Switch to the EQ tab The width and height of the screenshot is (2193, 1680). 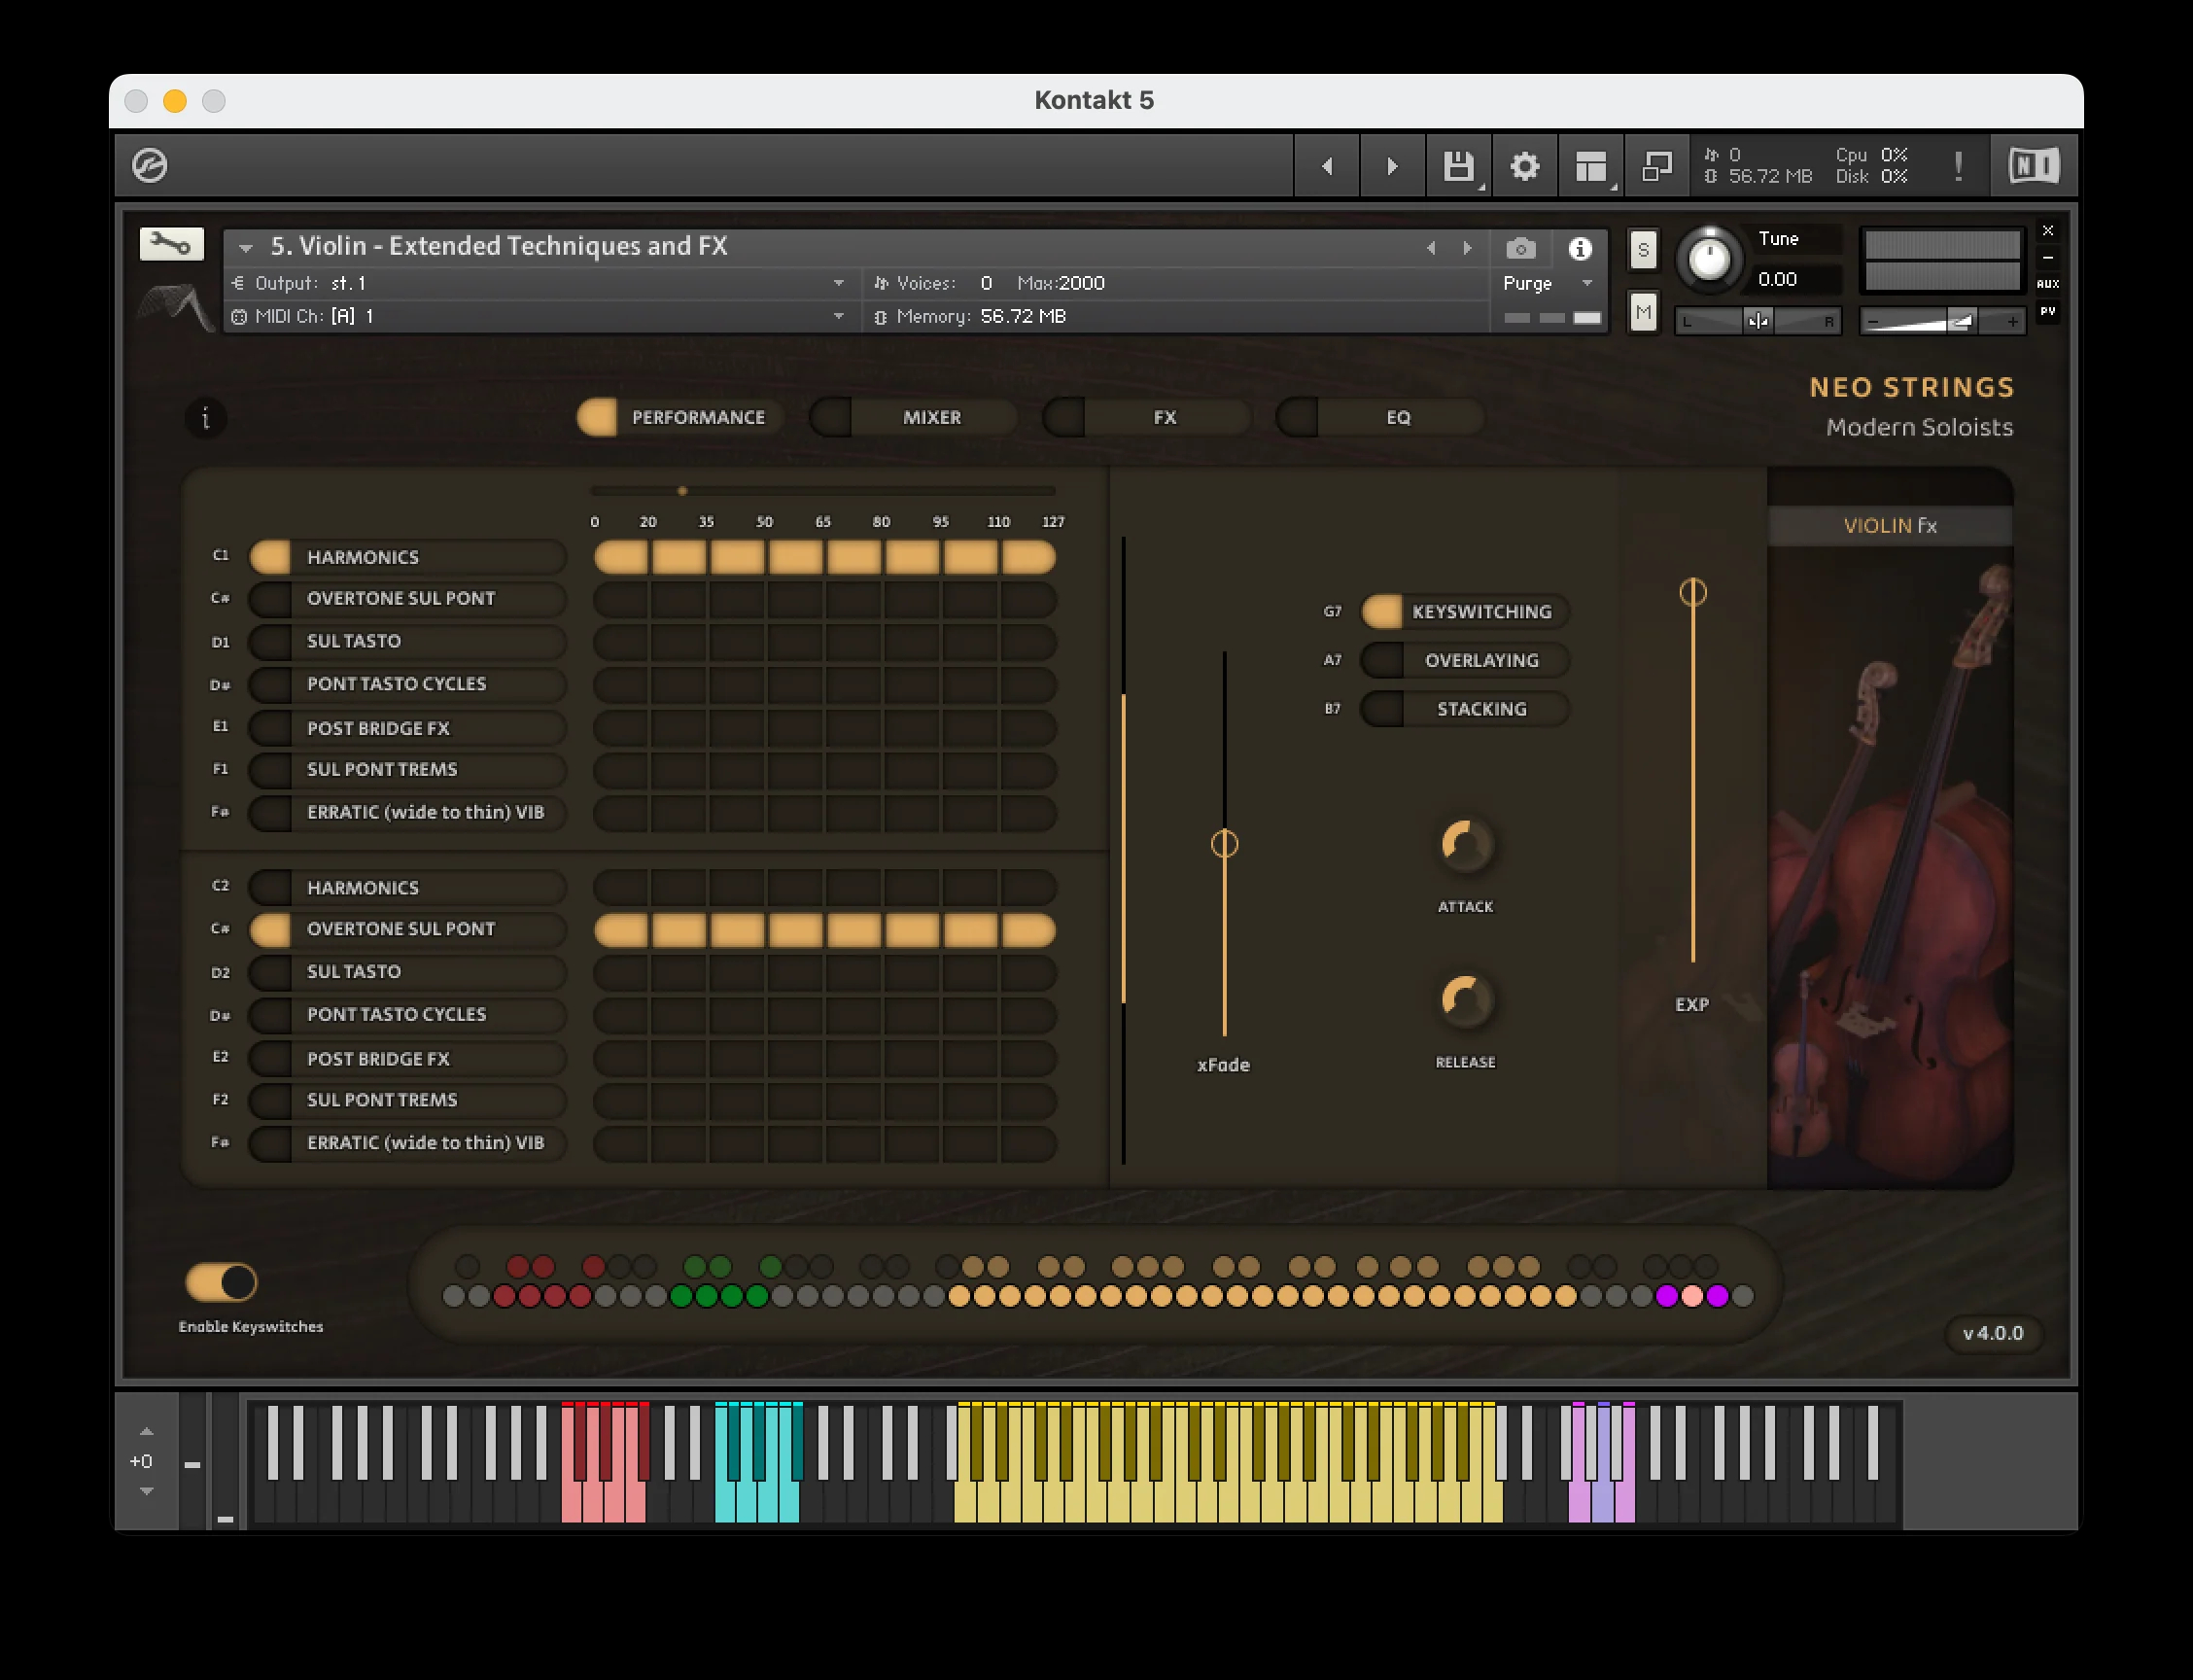[x=1379, y=417]
